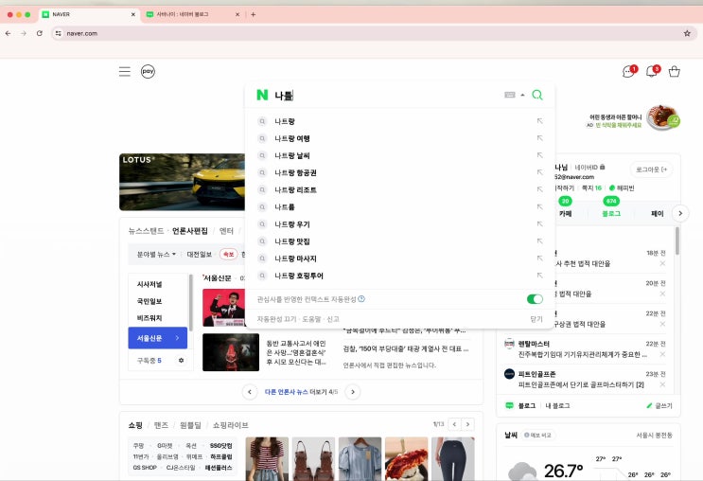Open the shopping cart icon
The height and width of the screenshot is (481, 703).
pos(675,72)
